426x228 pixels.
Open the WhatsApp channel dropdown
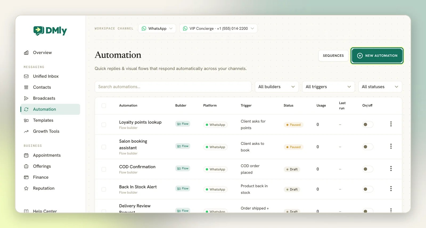[157, 28]
